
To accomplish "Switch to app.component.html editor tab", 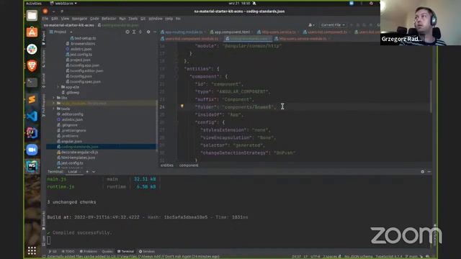I will point(232,32).
